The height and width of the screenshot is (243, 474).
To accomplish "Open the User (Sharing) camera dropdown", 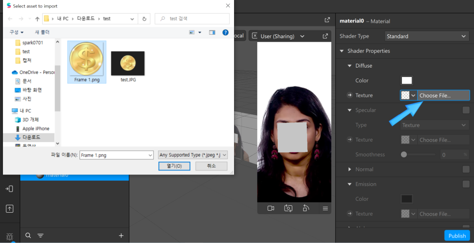I will (302, 37).
